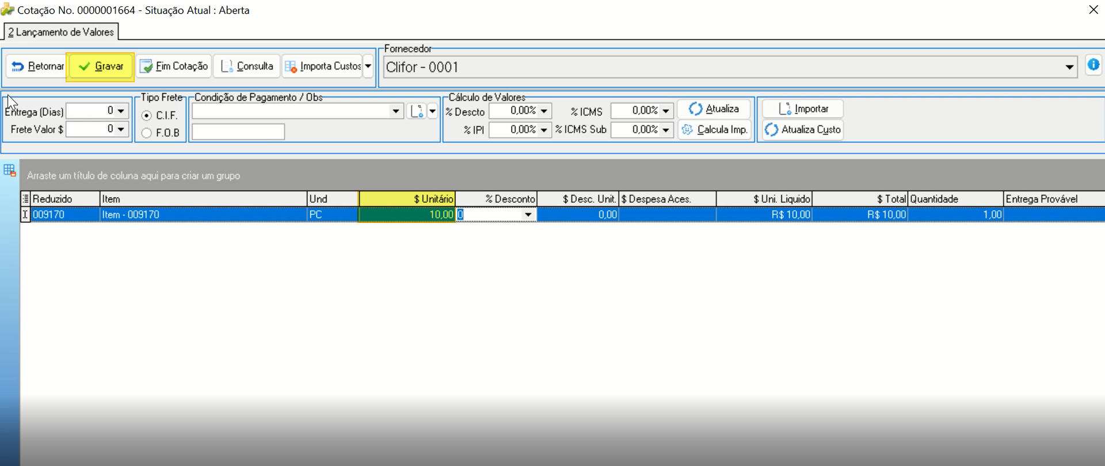Click the $ Total column header

(x=860, y=199)
